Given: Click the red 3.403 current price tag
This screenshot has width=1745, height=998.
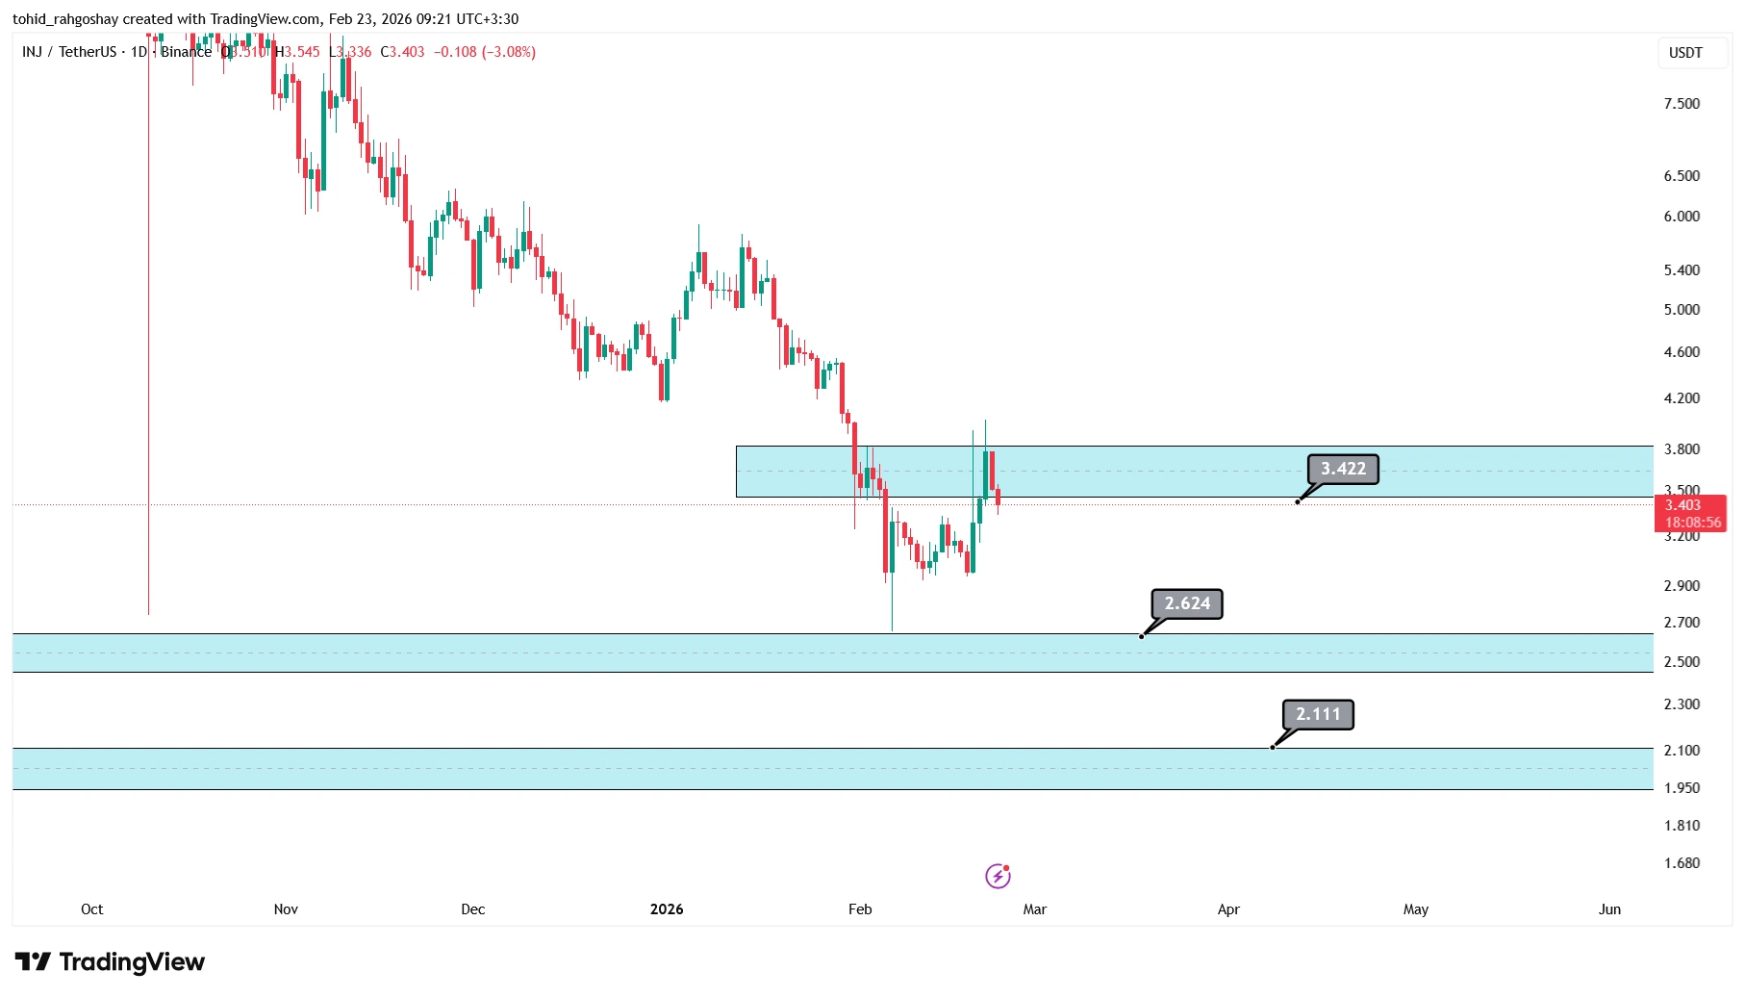Looking at the screenshot, I should click(x=1683, y=505).
